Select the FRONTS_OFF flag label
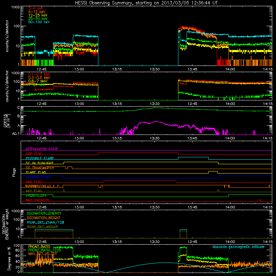Viewport: 276px width, 276px height. (x=36, y=196)
